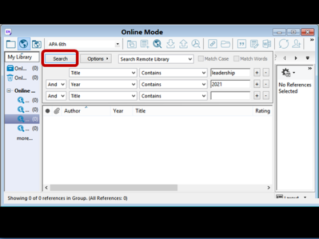319x239 pixels.
Task: Switch to Local Library Mode folder icon
Action: click(11, 44)
